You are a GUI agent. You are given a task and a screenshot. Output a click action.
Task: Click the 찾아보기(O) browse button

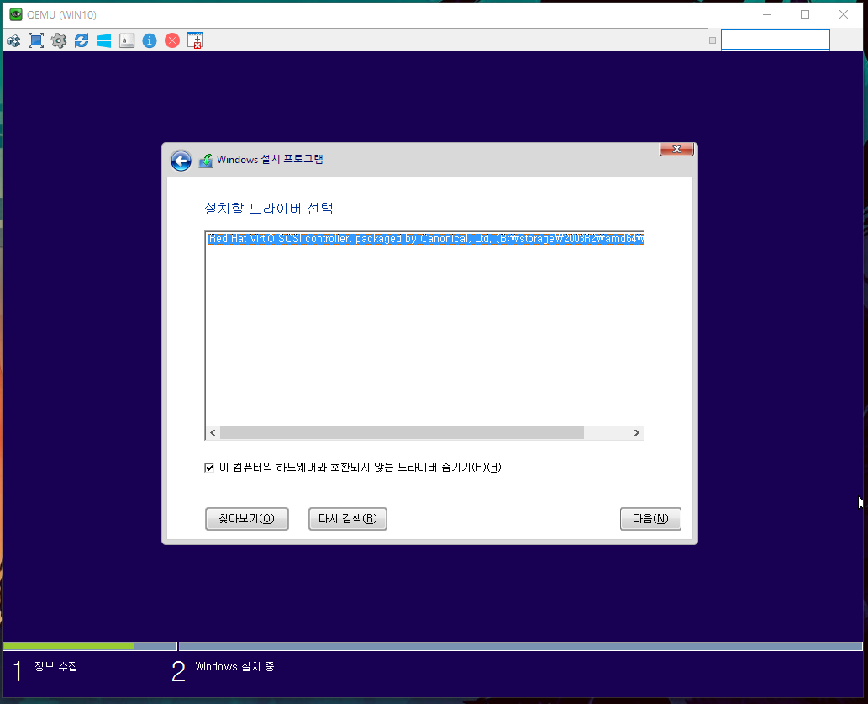(247, 519)
